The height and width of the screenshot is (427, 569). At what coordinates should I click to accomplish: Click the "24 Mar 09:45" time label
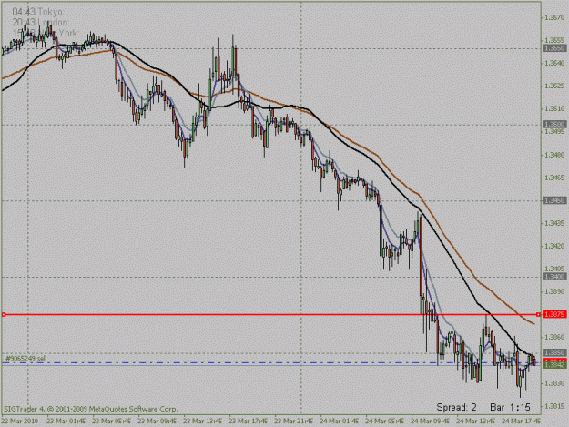pyautogui.click(x=431, y=421)
